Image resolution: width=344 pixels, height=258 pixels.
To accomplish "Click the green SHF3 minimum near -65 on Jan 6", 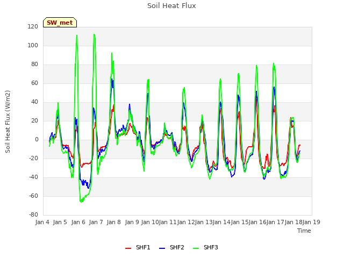I will click(81, 202).
